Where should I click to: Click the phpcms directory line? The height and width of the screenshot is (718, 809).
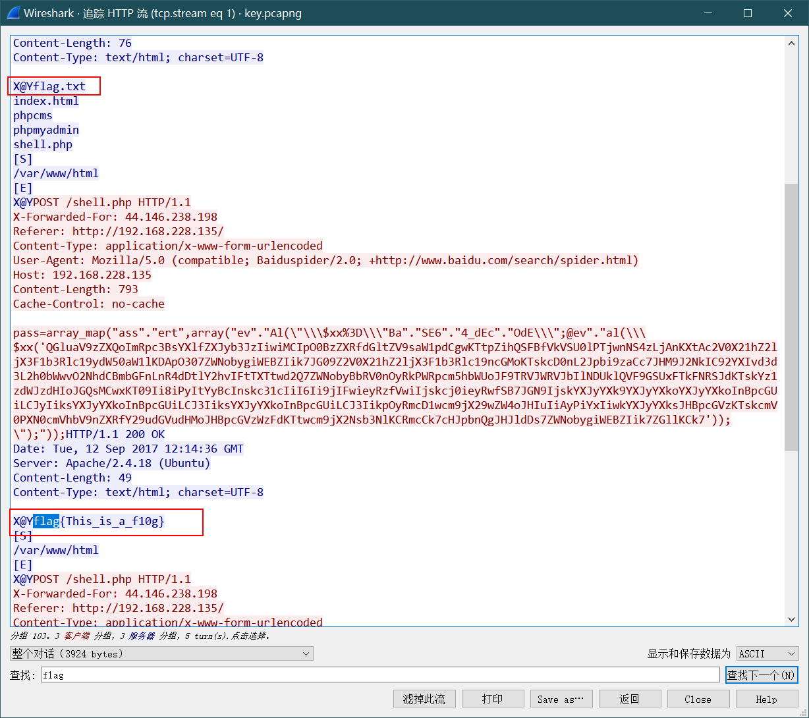[33, 115]
